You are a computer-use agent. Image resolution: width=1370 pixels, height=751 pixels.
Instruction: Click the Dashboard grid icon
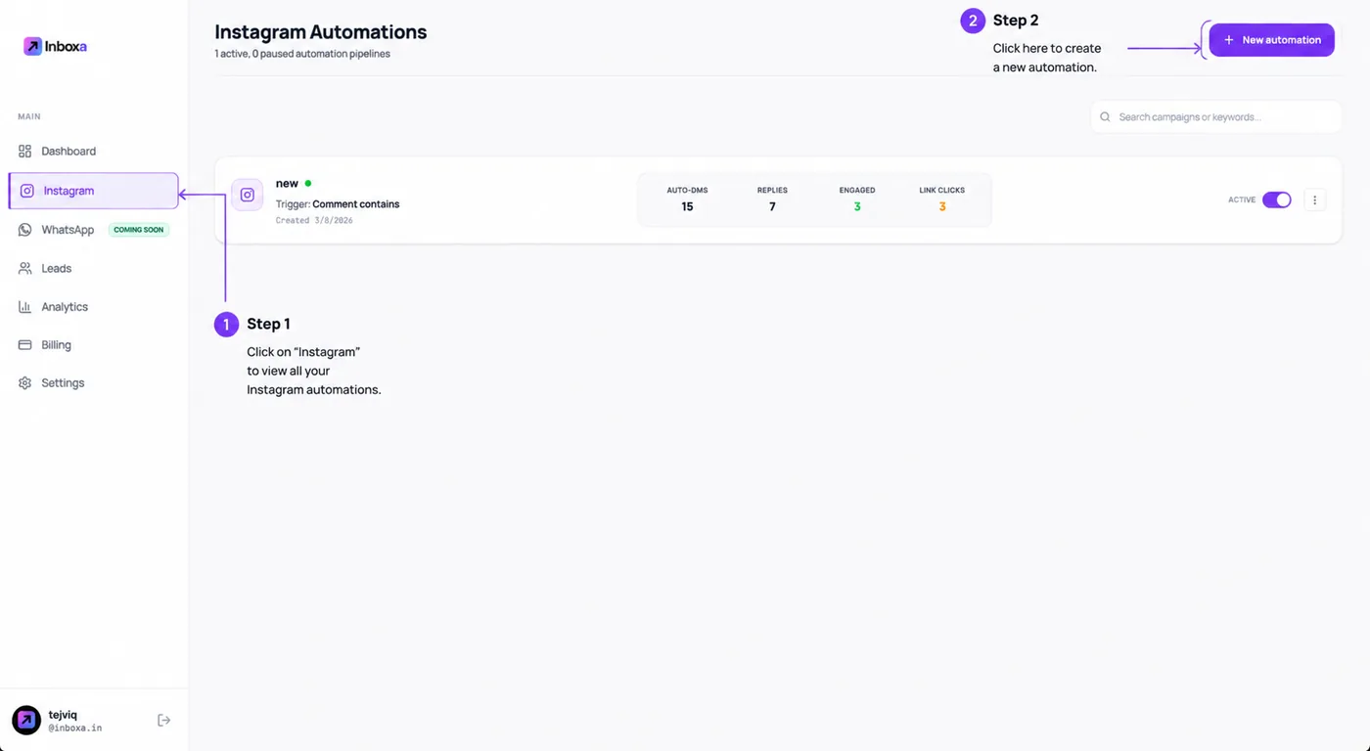coord(25,152)
